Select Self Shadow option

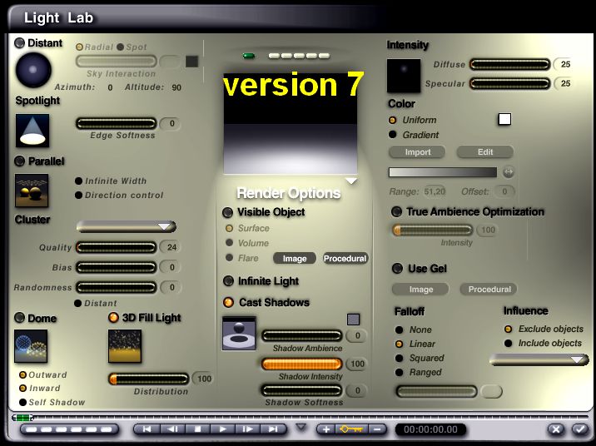click(22, 402)
